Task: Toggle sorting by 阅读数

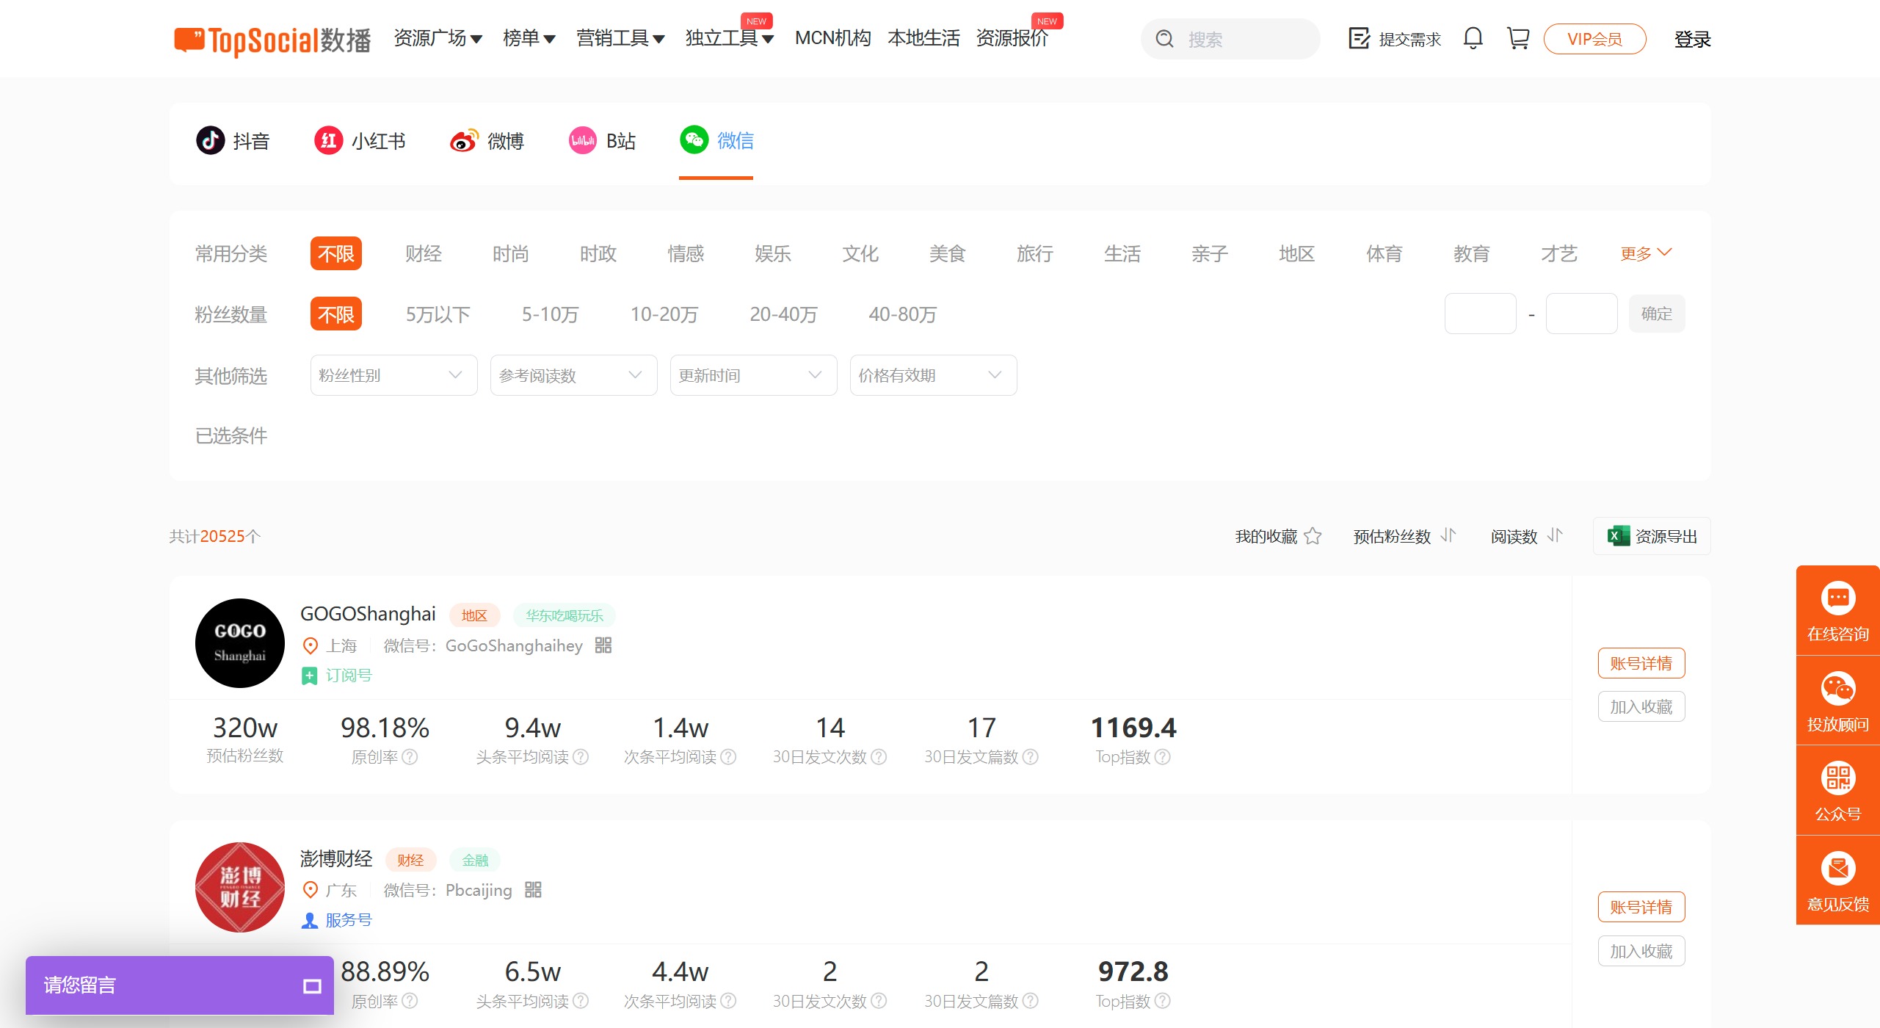Action: pos(1554,536)
